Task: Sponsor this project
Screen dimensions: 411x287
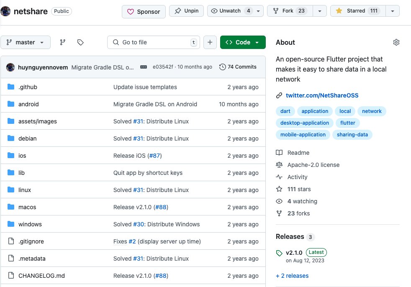Action: point(144,12)
